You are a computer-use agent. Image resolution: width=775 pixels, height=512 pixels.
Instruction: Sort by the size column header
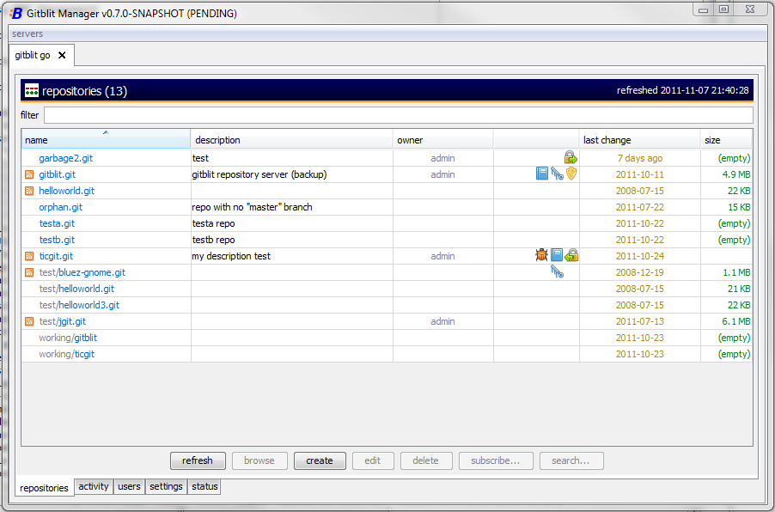click(x=726, y=140)
